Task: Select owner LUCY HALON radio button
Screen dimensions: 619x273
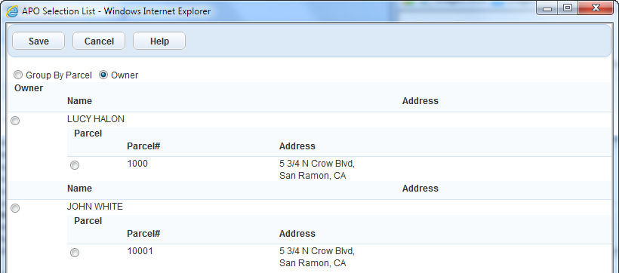Action: pyautogui.click(x=15, y=121)
